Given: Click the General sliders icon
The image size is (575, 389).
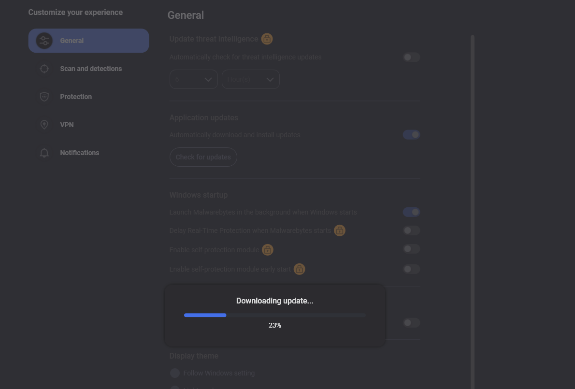Looking at the screenshot, I should point(44,41).
